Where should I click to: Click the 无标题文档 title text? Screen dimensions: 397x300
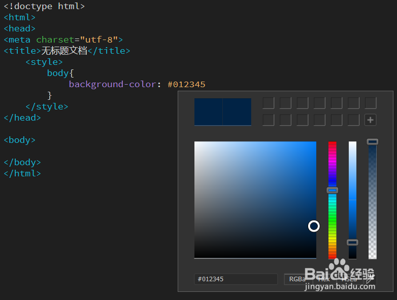[64, 51]
